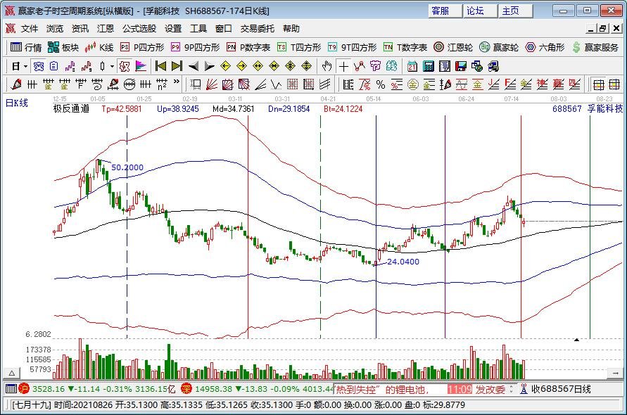Click the scrolling news ticker headline
This screenshot has height=415, width=627.
[x=382, y=389]
